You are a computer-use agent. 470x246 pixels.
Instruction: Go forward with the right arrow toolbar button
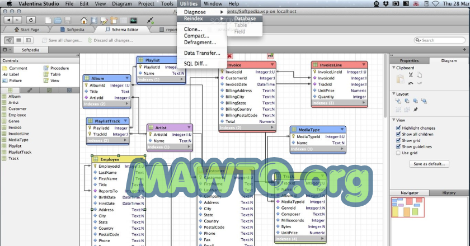click(x=17, y=20)
